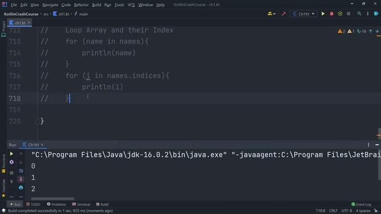Open the Run tool window button

tap(15, 204)
